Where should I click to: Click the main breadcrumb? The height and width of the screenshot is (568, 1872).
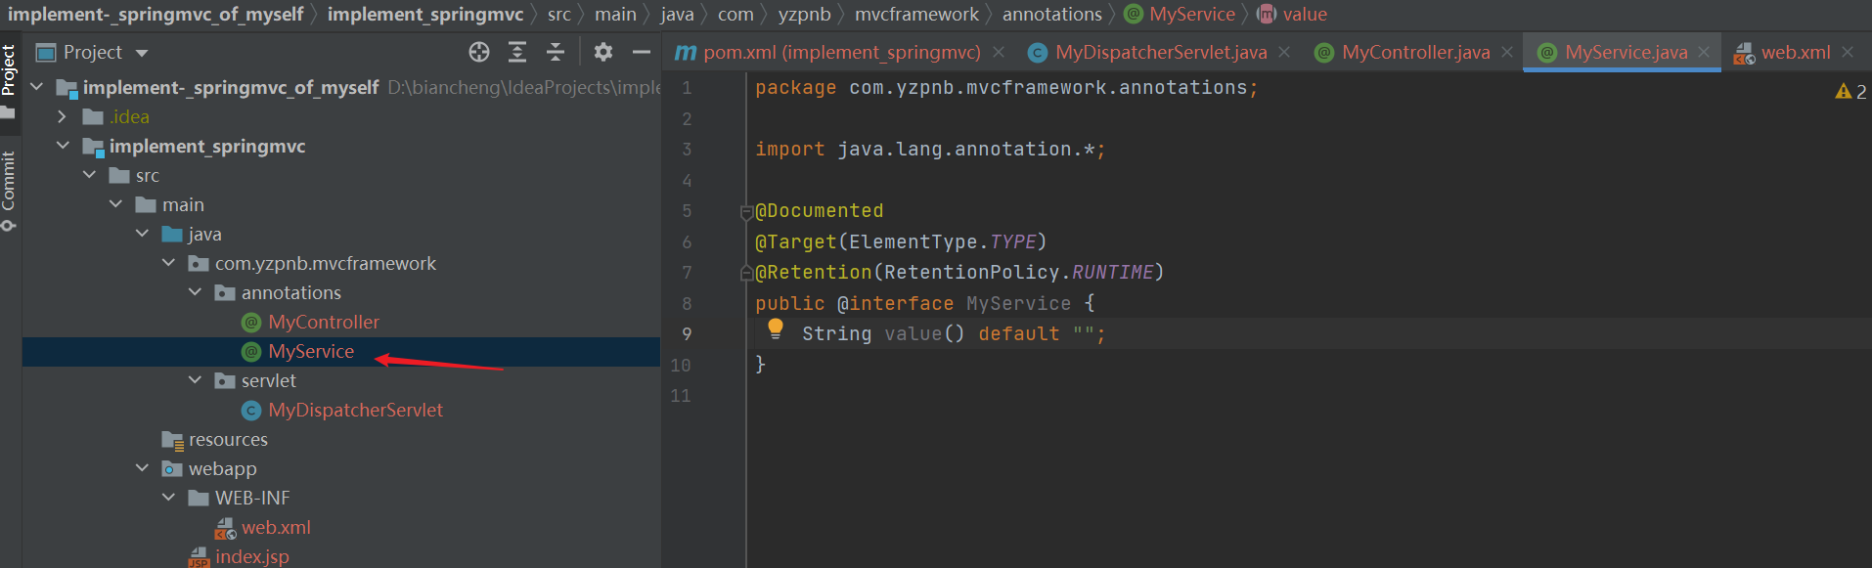click(x=615, y=15)
